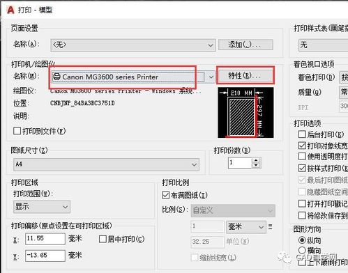Open the 质量 quality dropdown
The image size is (348, 273).
[344, 93]
